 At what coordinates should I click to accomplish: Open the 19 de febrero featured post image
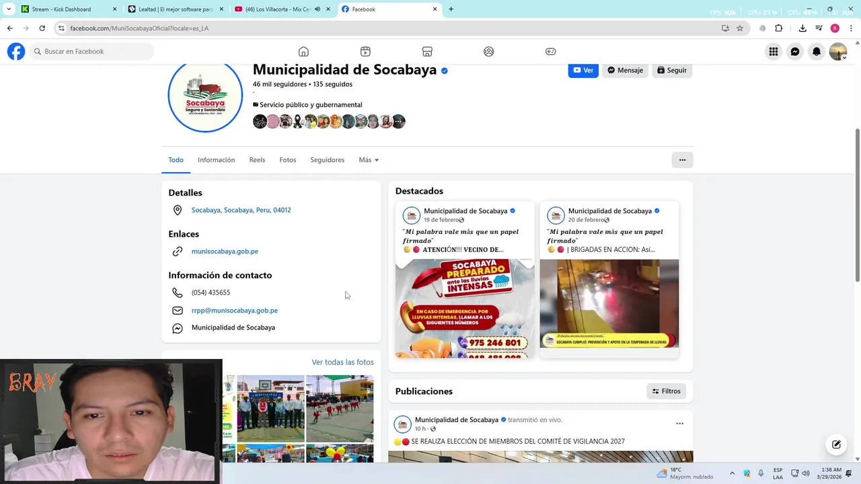pos(465,309)
